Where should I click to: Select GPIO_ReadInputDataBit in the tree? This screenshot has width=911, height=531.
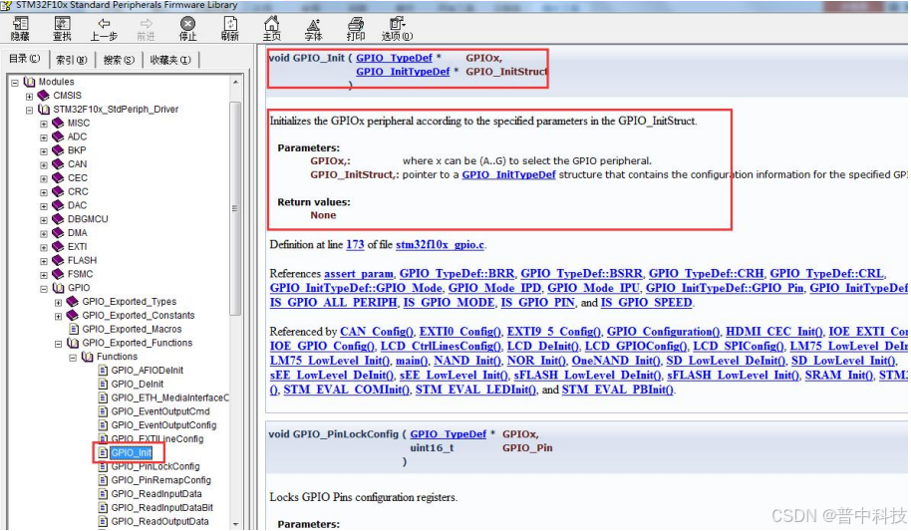coord(162,508)
